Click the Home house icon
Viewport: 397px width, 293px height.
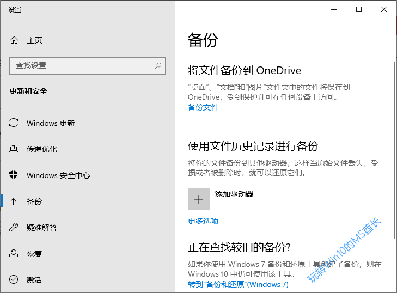click(x=14, y=40)
